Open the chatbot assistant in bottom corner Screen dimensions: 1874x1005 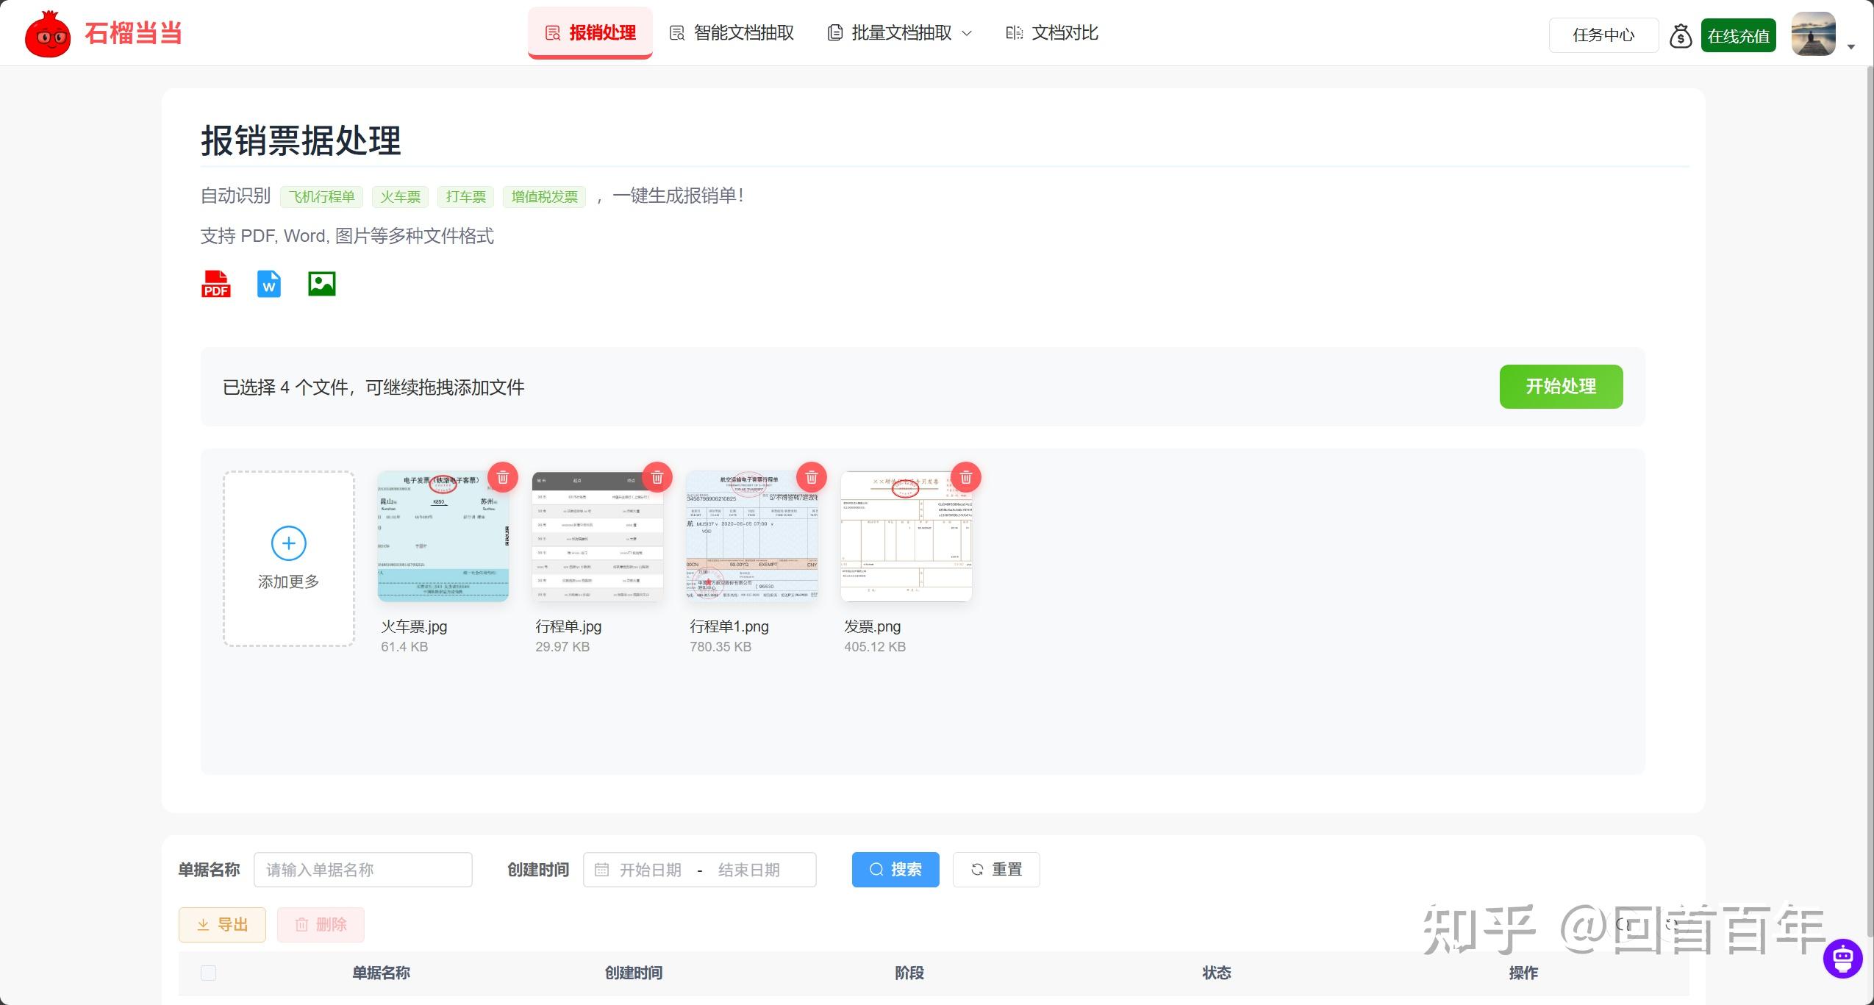point(1843,956)
